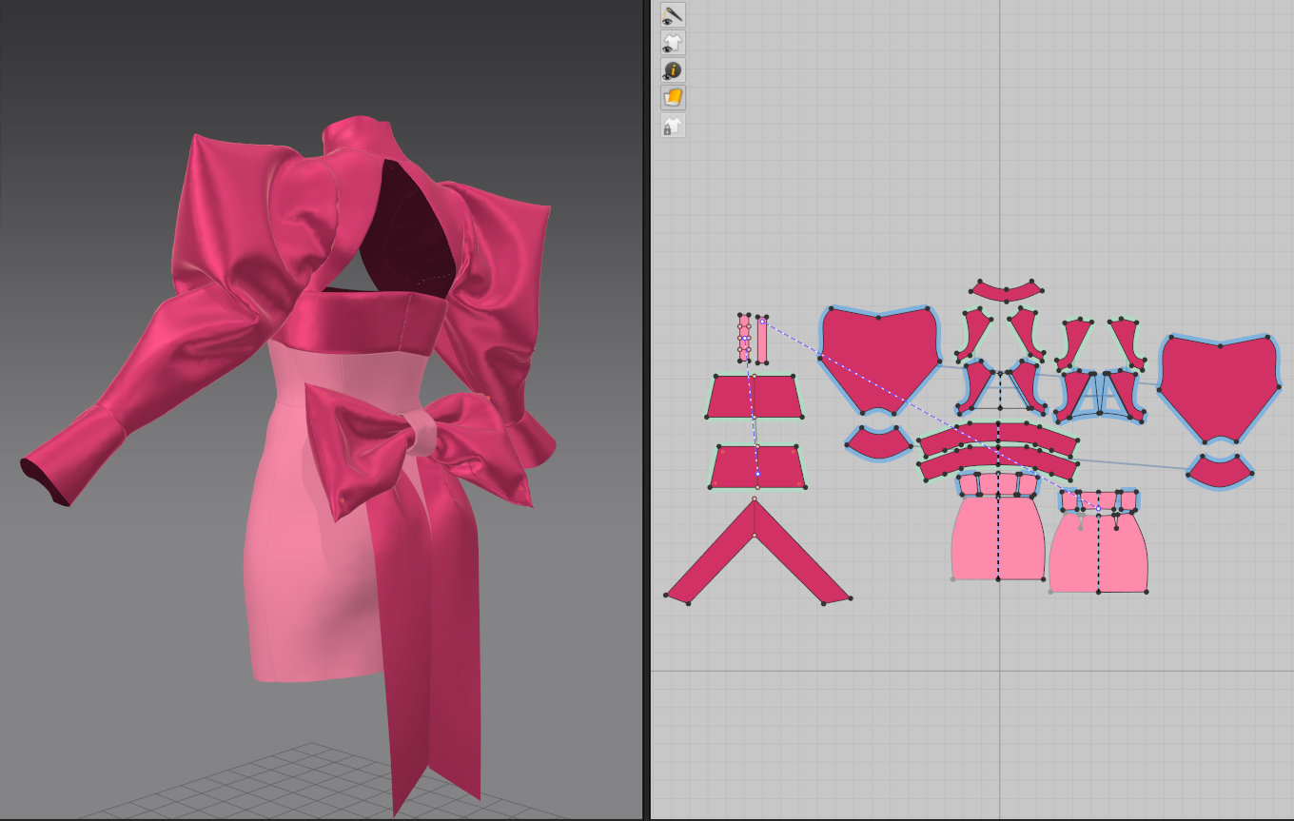Click the hanging sash ribbon in 3D view
Screen dimensions: 1294x821
coord(428,647)
